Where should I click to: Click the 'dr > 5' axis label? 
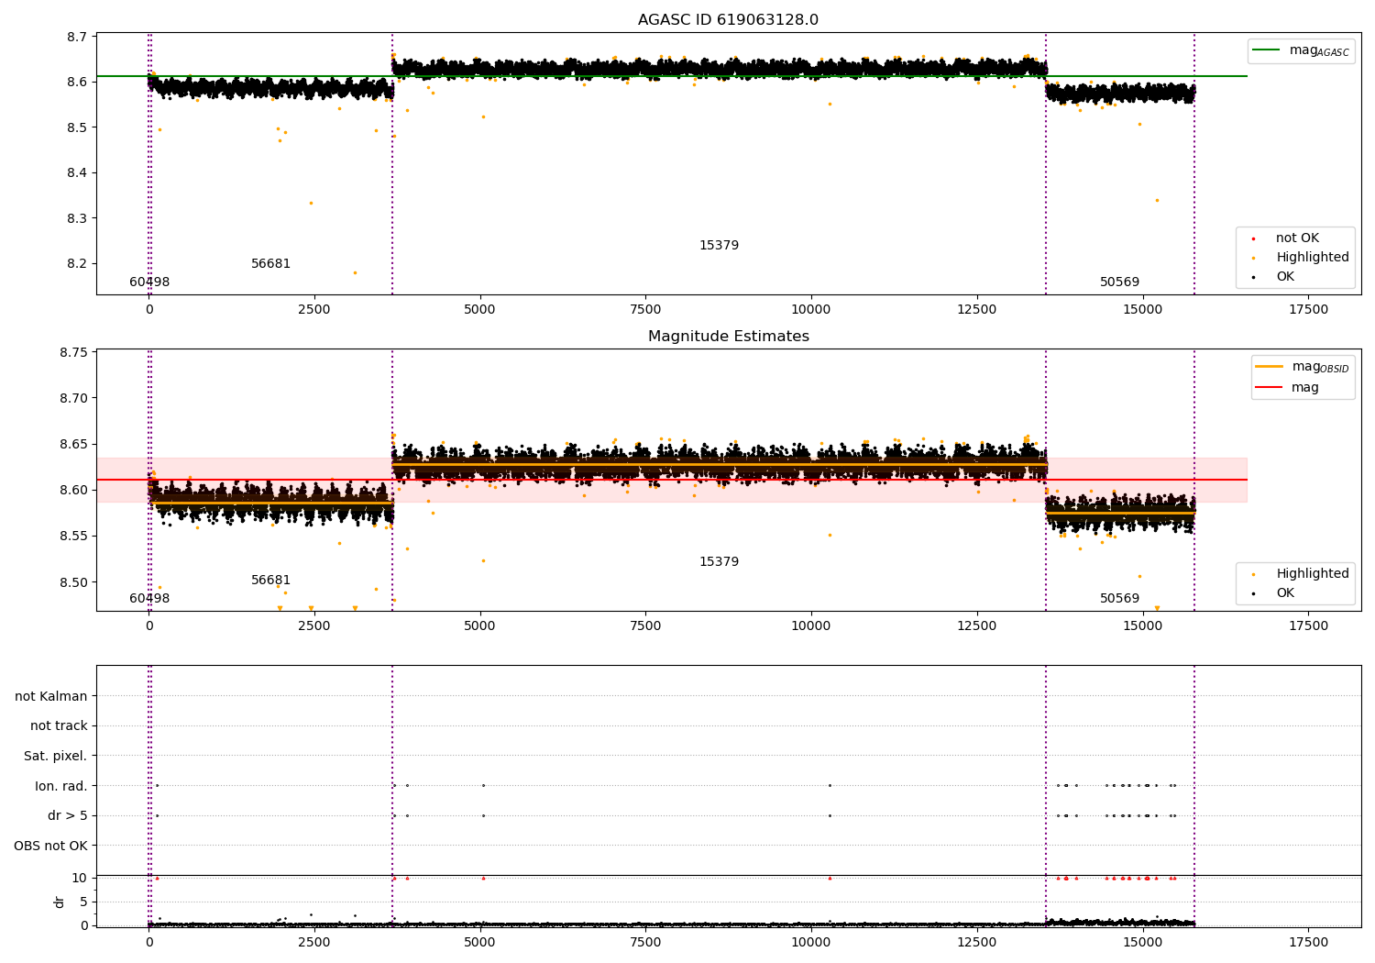68,815
